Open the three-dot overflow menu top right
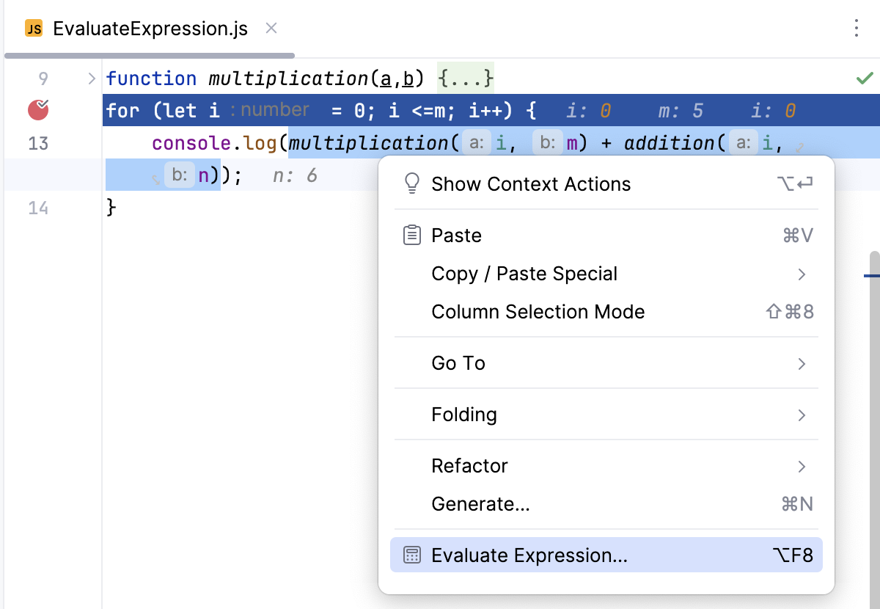880x609 pixels. pos(856,29)
